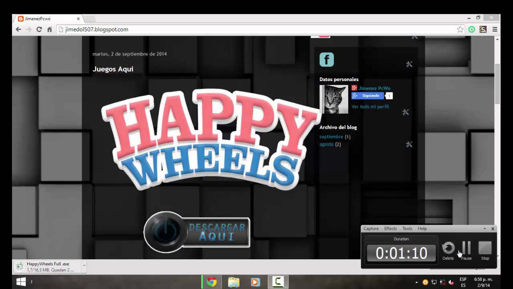Click the cat profile picture
The height and width of the screenshot is (289, 513).
(334, 100)
